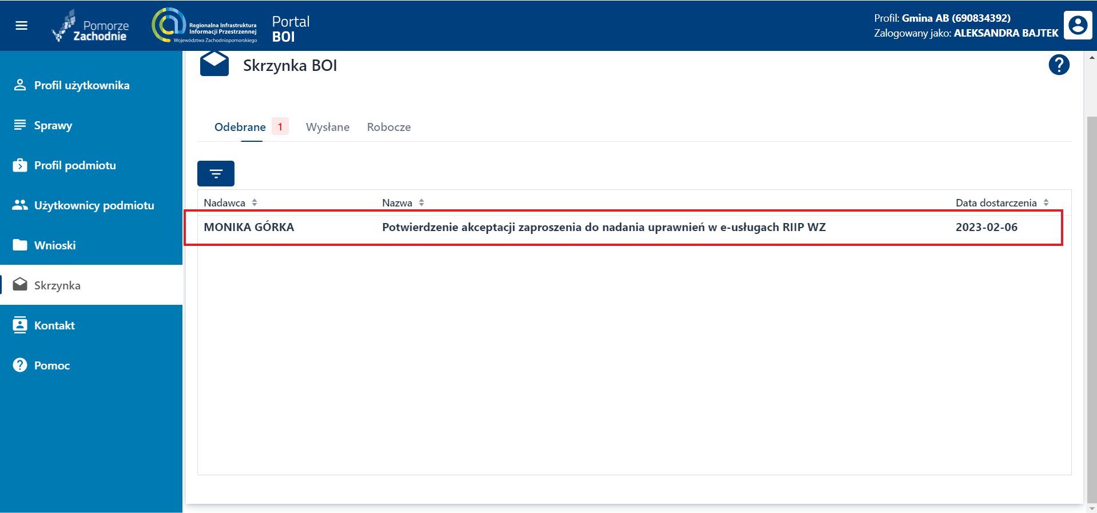Switch to the Wysłane tab

[327, 127]
